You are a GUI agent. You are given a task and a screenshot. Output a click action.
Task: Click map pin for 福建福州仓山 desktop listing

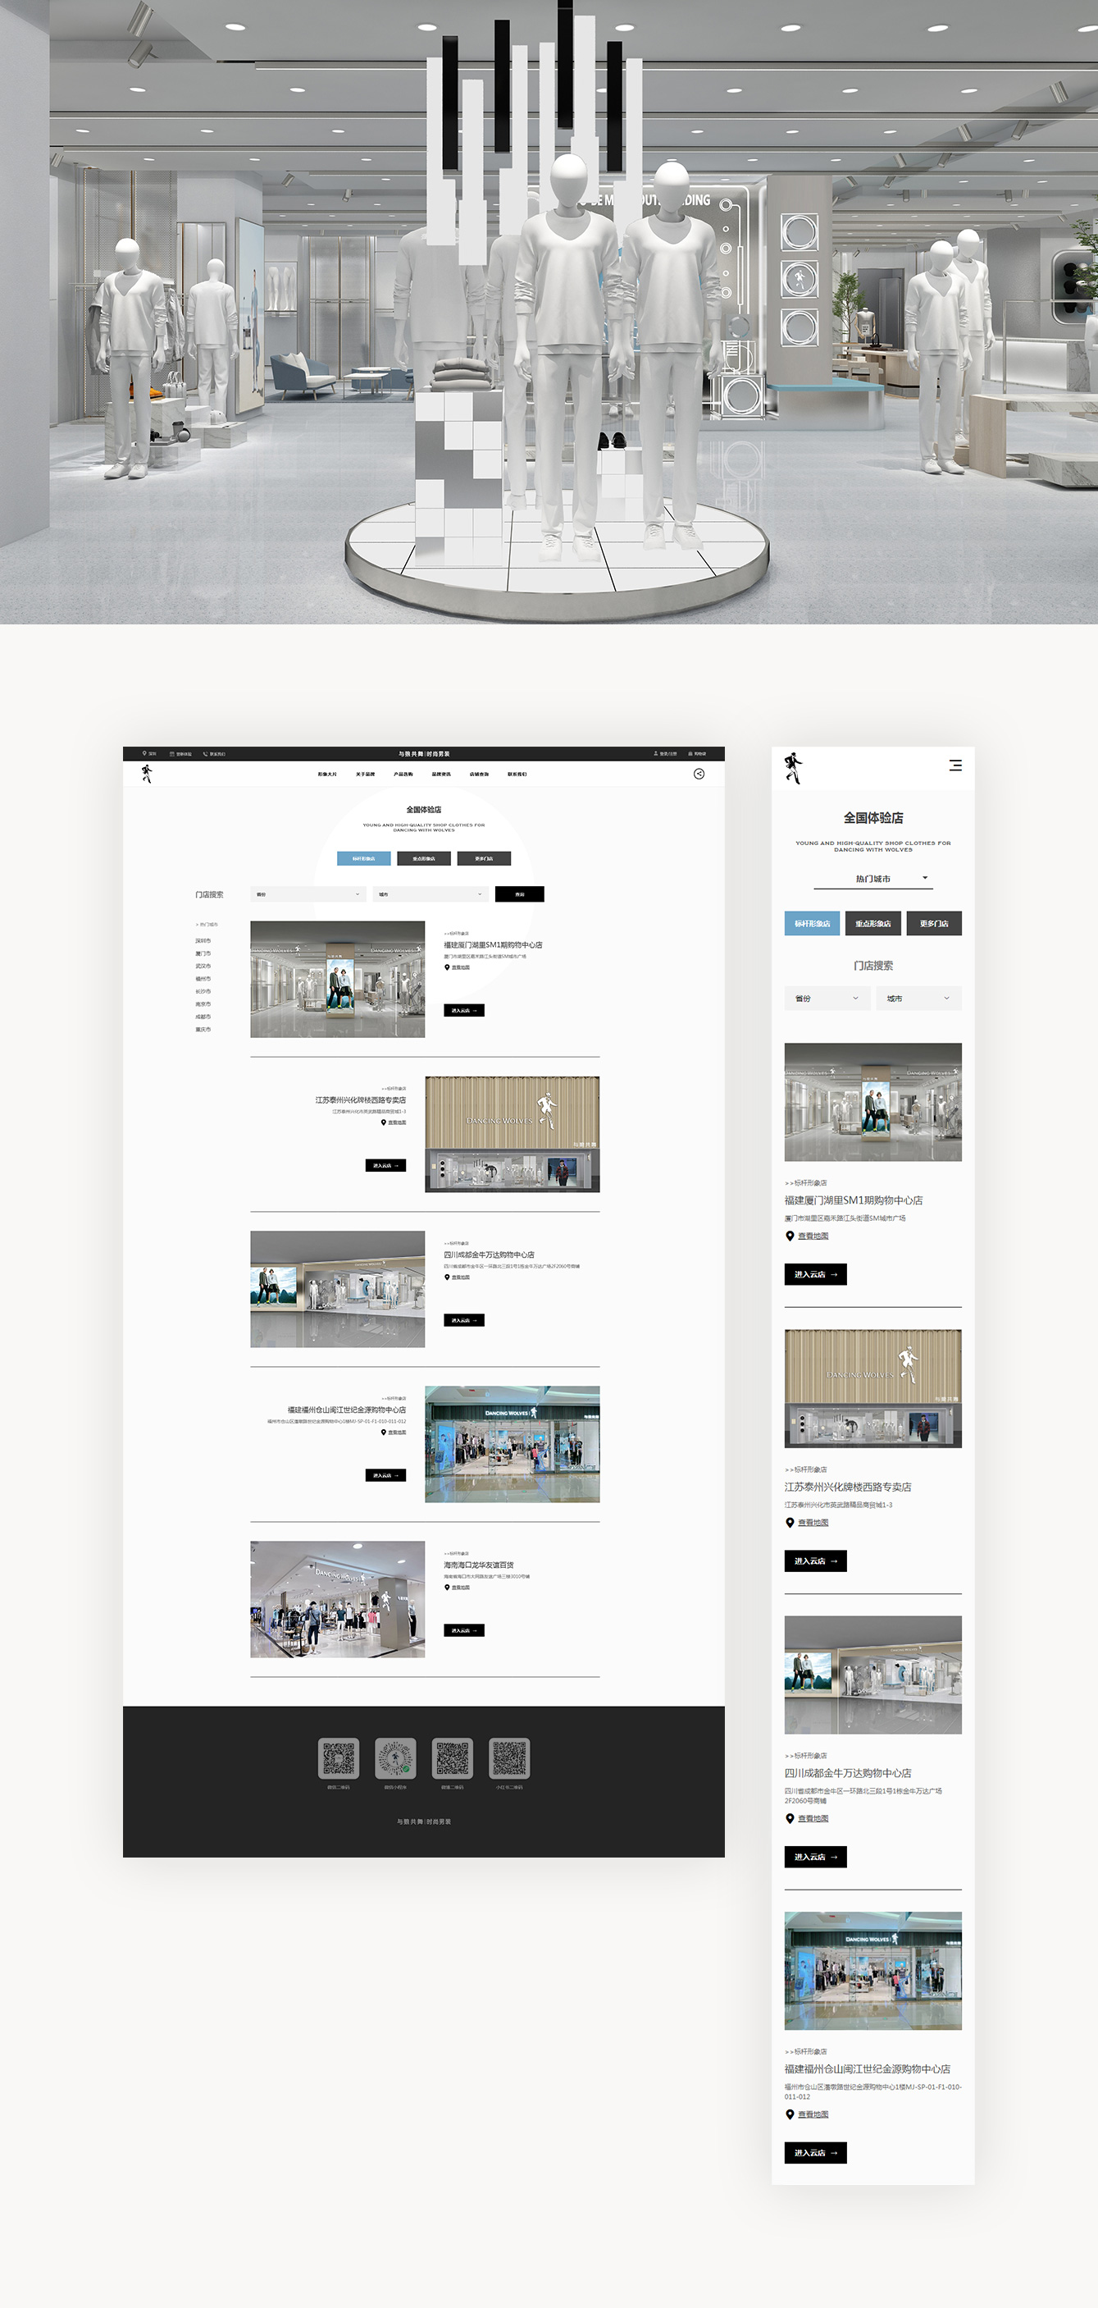click(x=383, y=1433)
